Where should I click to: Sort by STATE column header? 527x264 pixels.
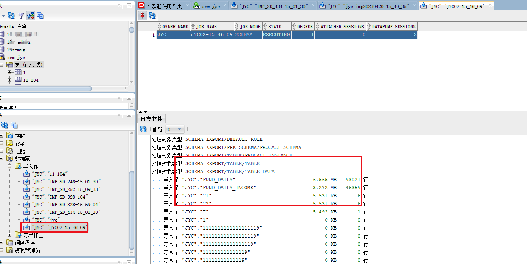(x=277, y=26)
